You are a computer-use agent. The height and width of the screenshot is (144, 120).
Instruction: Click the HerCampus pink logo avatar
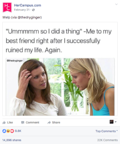(x=7, y=7)
